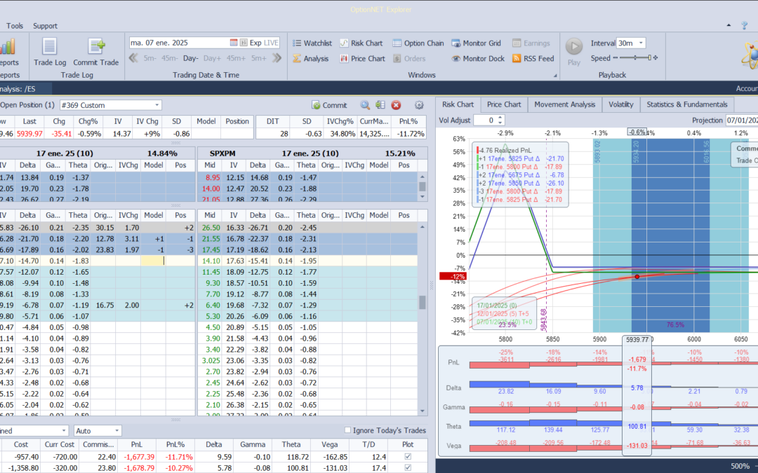
Task: Adjust the playback Speed slider
Action: tap(649, 58)
